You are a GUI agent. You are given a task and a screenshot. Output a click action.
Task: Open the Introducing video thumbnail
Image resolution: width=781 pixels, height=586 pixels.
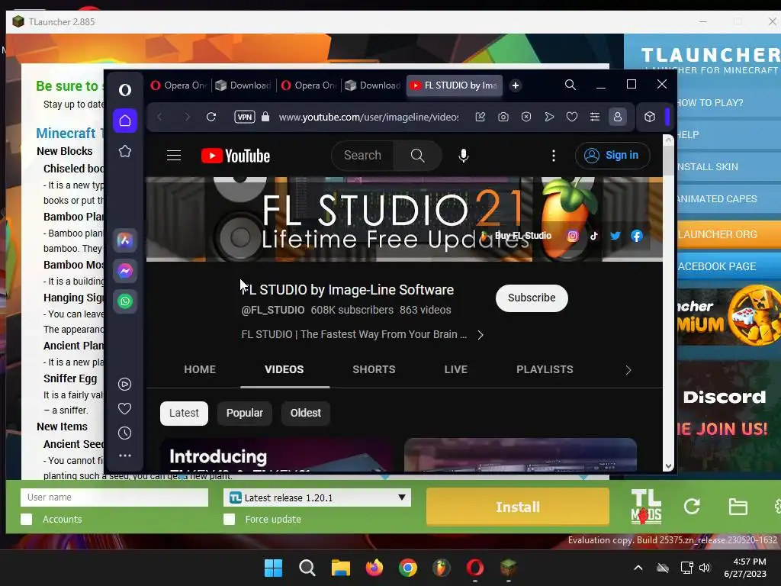[277, 455]
